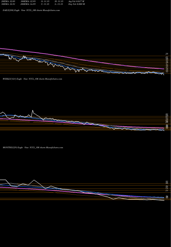
Task: Click the DAILY(250) Eagle View chart title
Action: tap(31, 10)
